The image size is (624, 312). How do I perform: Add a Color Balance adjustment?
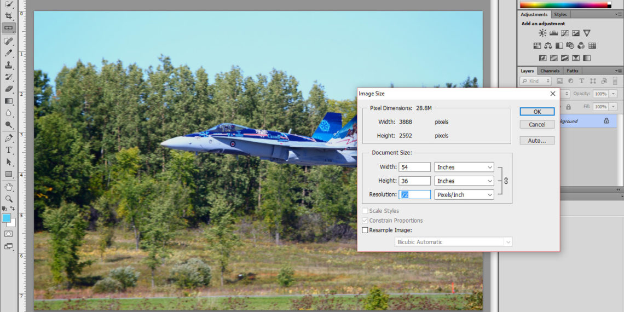tap(548, 45)
